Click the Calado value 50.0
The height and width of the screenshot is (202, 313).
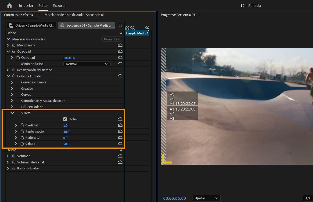(66, 144)
